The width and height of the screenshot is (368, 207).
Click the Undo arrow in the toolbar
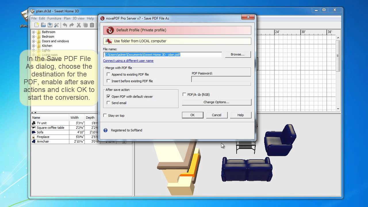tap(65, 25)
